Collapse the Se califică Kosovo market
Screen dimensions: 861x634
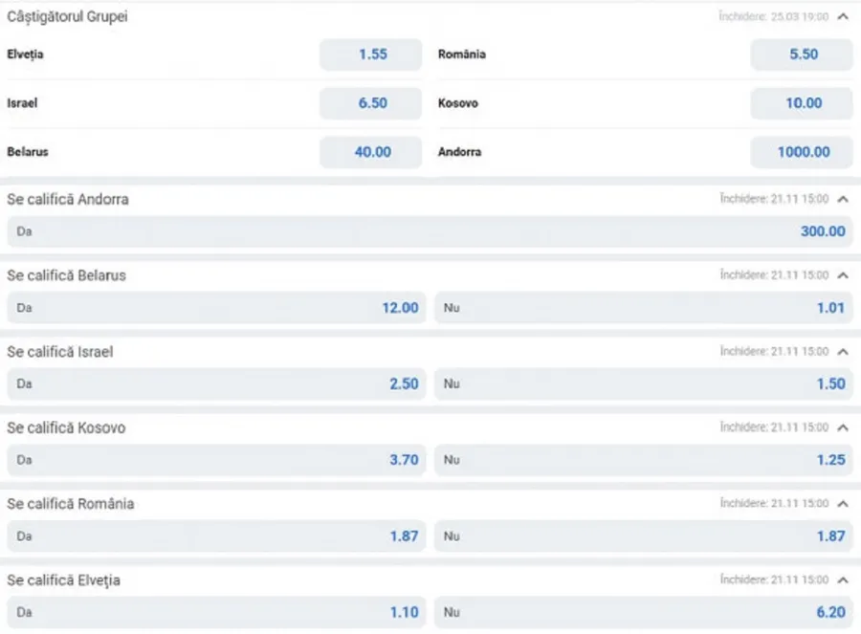(842, 427)
